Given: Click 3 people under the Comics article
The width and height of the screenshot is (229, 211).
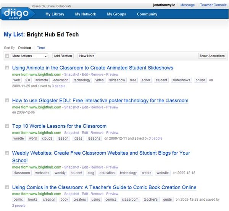Looking at the screenshot, I should (x=19, y=206).
